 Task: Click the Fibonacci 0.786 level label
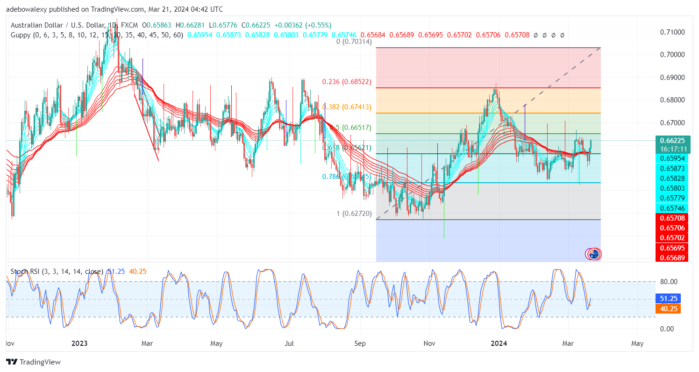point(347,176)
